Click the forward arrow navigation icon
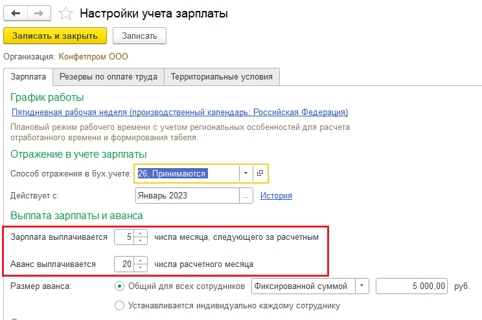482x320 pixels. point(39,13)
